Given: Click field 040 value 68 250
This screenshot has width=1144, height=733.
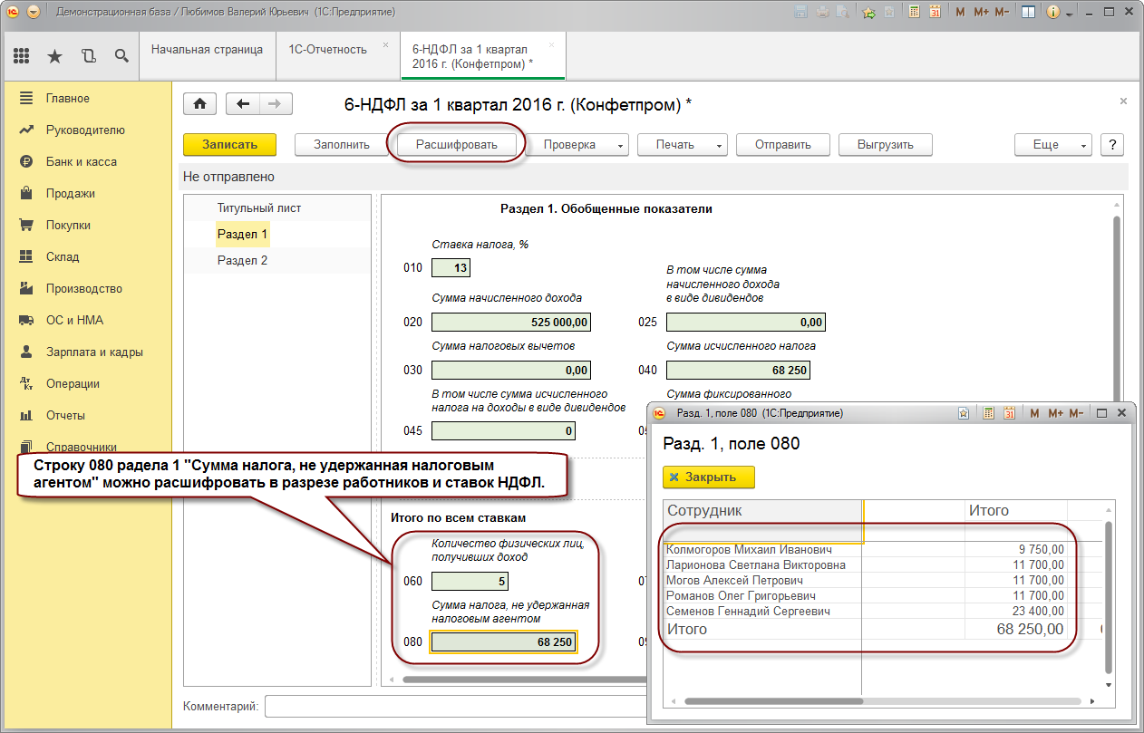Looking at the screenshot, I should click(x=738, y=370).
